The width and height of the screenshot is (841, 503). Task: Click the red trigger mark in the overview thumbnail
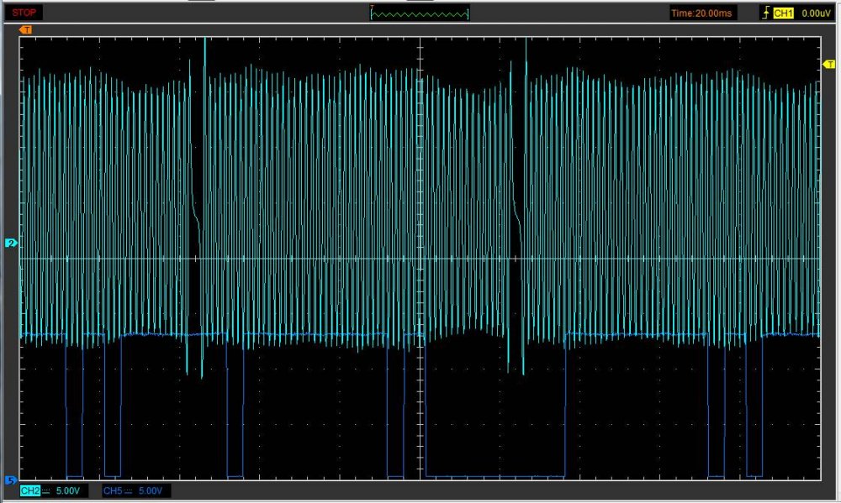373,8
